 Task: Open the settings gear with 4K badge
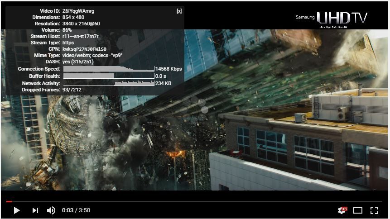(342, 210)
